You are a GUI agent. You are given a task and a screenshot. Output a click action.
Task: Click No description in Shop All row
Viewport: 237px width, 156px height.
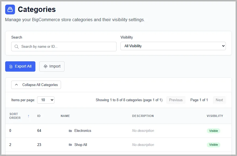pyautogui.click(x=143, y=145)
